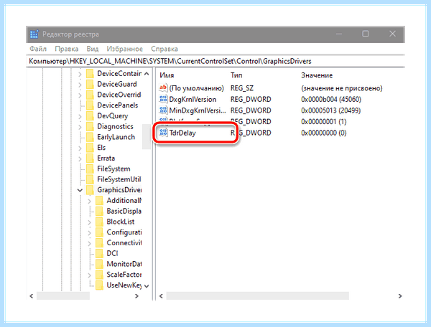This screenshot has height=327, width=431.
Task: Select the EarlyLaunch folder icon
Action: (x=91, y=137)
